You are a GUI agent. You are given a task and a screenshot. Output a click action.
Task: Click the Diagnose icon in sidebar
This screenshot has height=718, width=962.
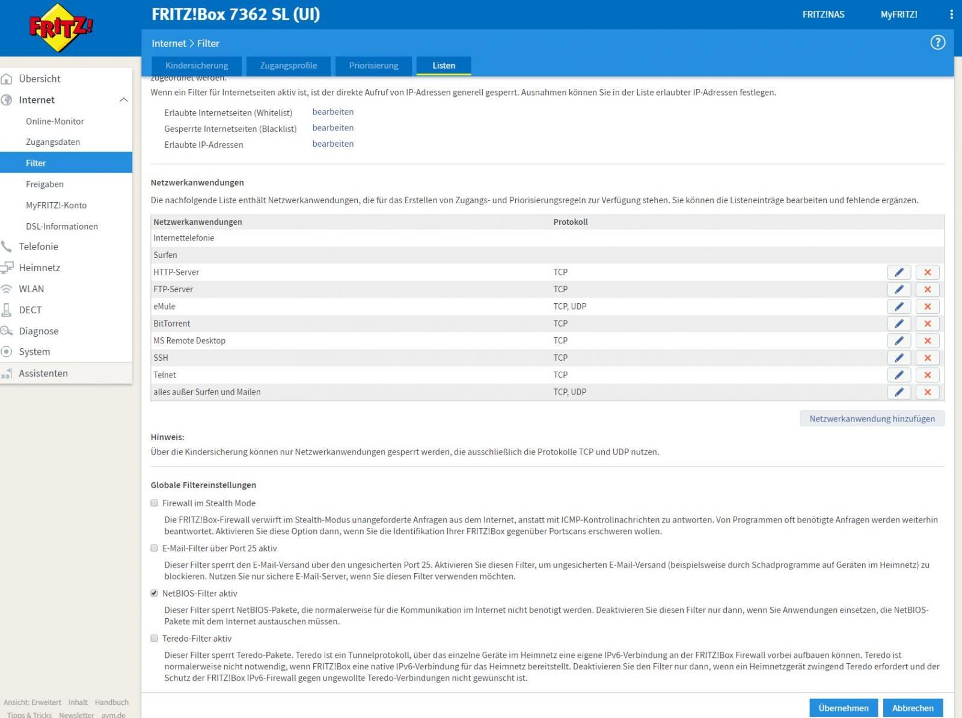[7, 331]
